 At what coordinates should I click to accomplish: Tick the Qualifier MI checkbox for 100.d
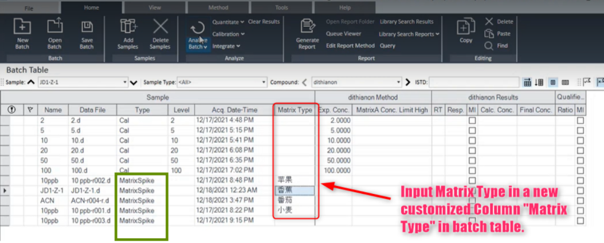pos(580,170)
